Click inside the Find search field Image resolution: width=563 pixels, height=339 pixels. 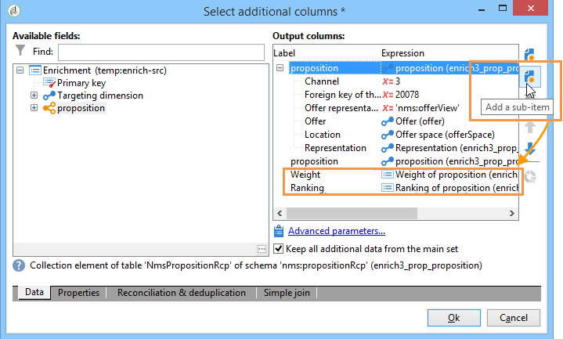tap(161, 52)
